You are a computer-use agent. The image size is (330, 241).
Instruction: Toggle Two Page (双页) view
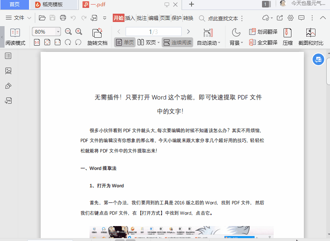147,42
